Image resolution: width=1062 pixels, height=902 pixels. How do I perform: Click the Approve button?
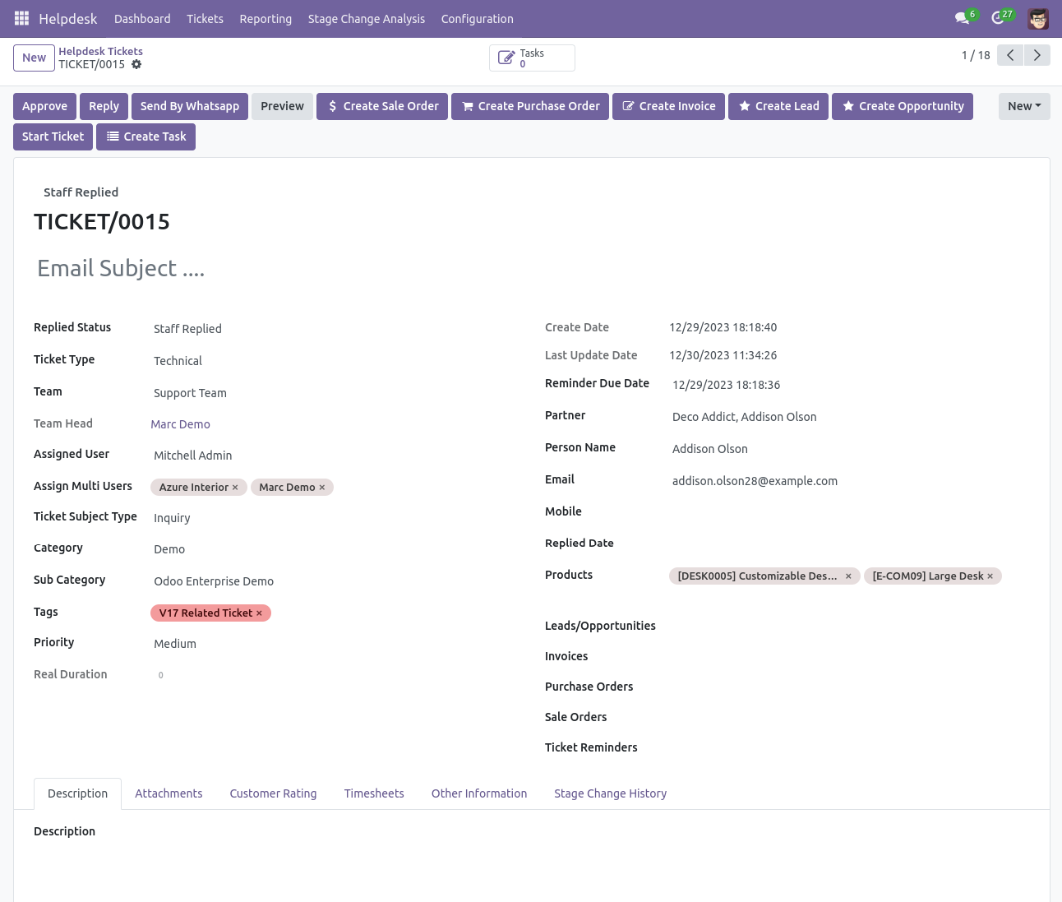[44, 106]
